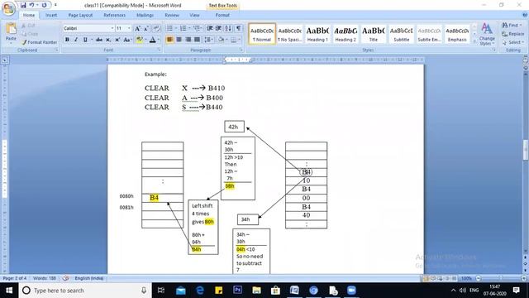This screenshot has height=298, width=529.
Task: Open Text Box Tools Format tab
Action: (222, 15)
